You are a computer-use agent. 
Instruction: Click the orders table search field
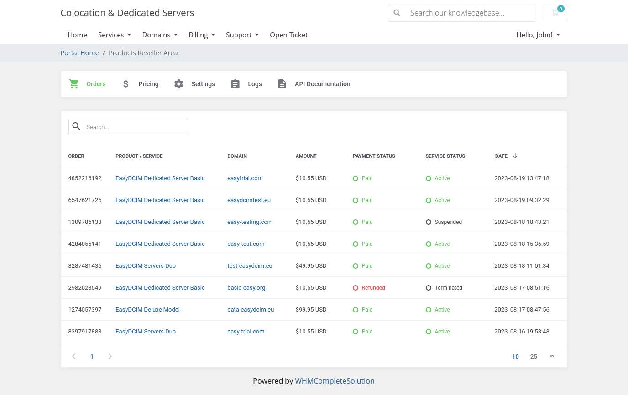pos(128,127)
